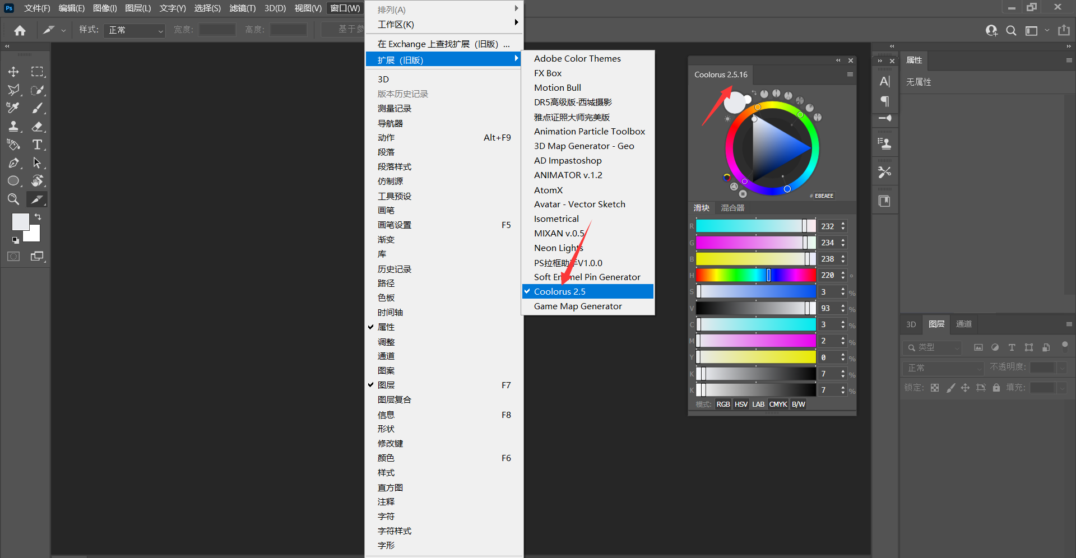Select the Zoom magnifier tool

[x=13, y=199]
